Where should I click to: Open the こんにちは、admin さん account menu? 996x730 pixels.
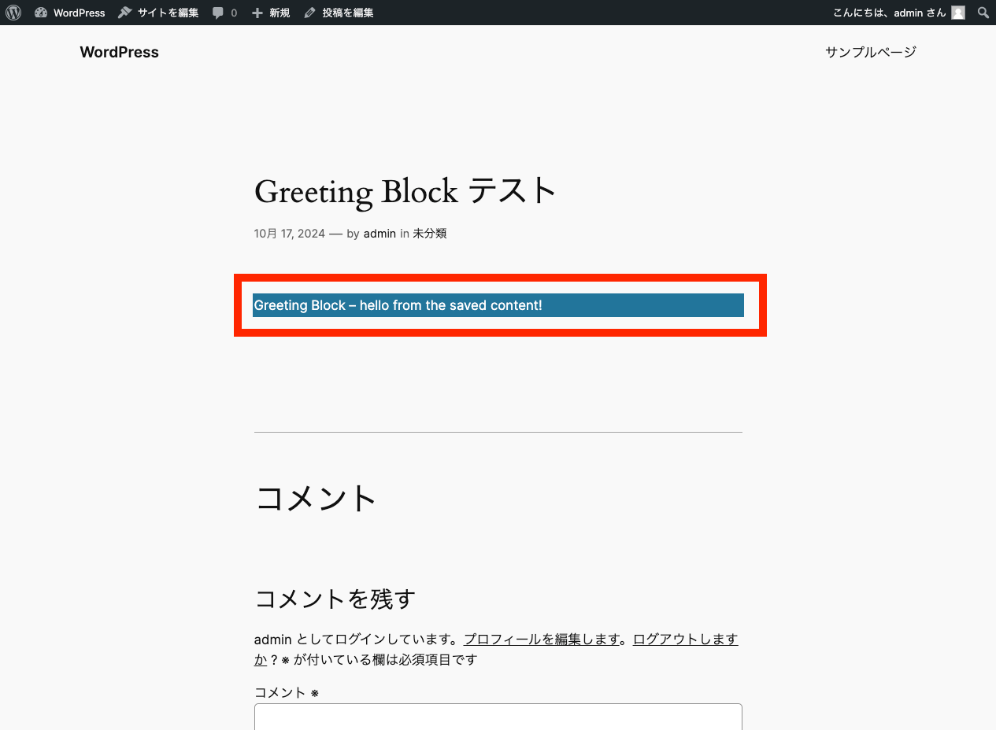pos(898,13)
